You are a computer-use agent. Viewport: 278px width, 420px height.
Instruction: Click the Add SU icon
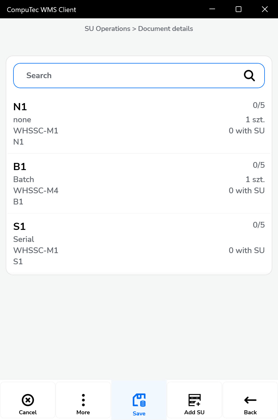[194, 400]
